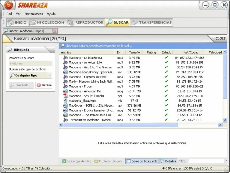Select 'madonna_likeavirgin' file name
This screenshot has width=230, height=173.
[82, 101]
